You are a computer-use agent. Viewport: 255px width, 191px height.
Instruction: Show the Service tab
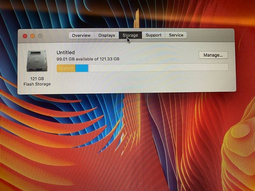pyautogui.click(x=176, y=35)
